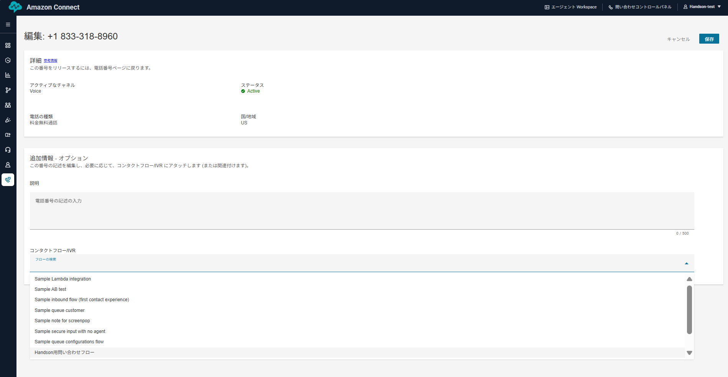Expand the Handson-test user menu
The height and width of the screenshot is (377, 728).
702,7
